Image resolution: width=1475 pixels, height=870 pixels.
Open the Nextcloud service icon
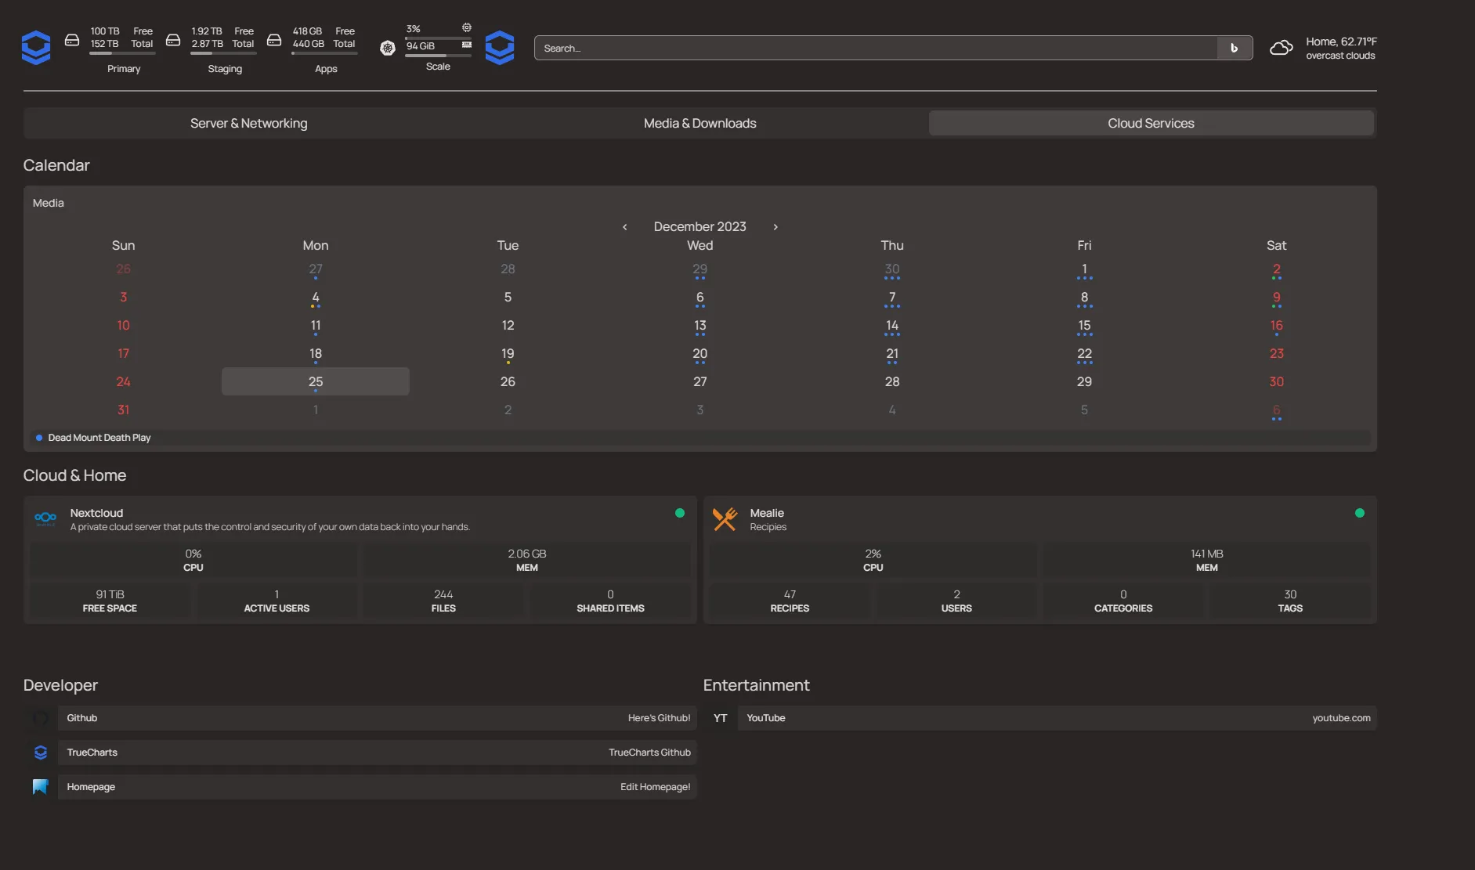(45, 518)
